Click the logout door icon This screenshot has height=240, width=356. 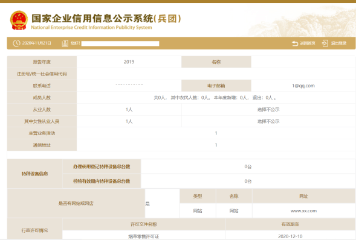[x=325, y=43]
